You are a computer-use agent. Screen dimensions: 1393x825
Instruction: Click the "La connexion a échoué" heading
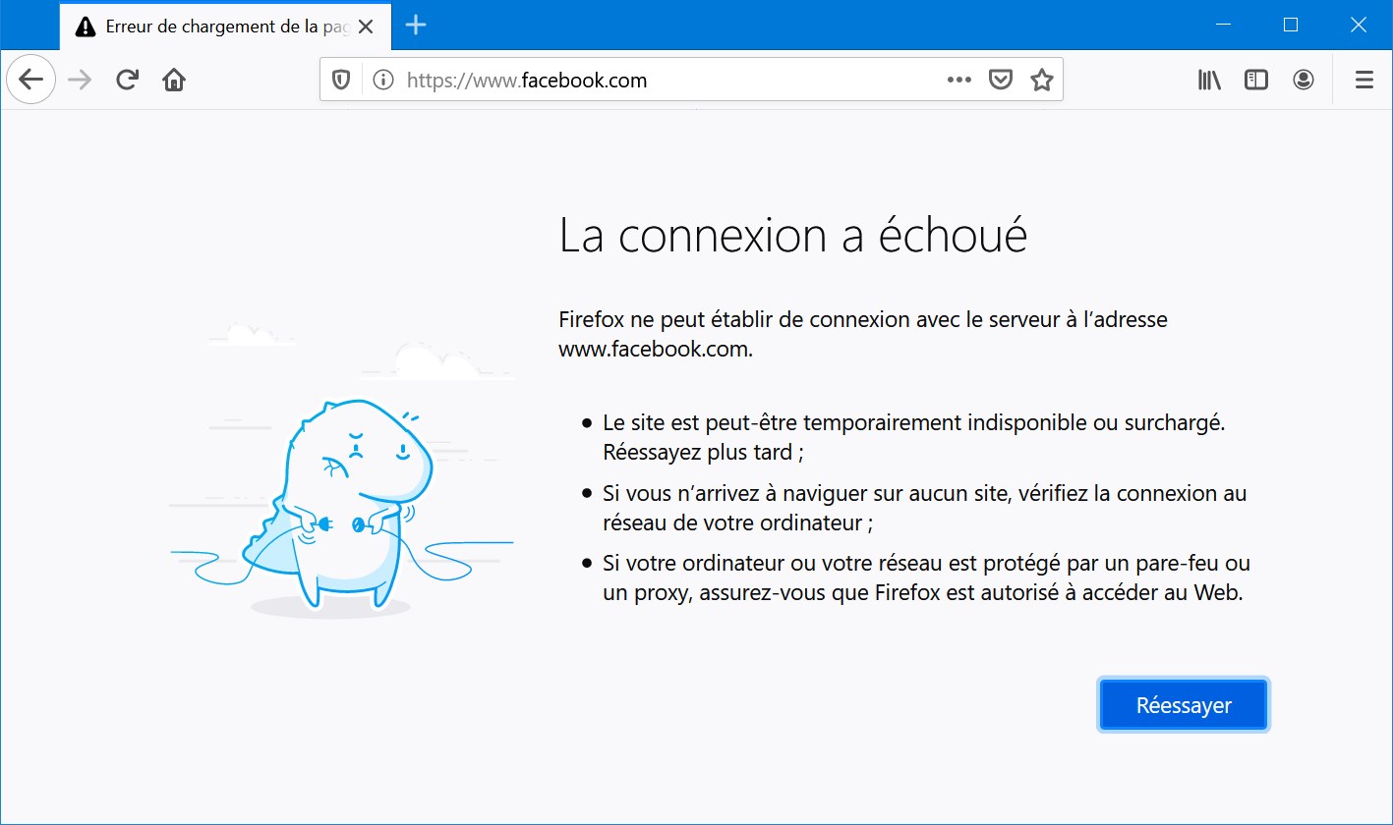[x=793, y=236]
